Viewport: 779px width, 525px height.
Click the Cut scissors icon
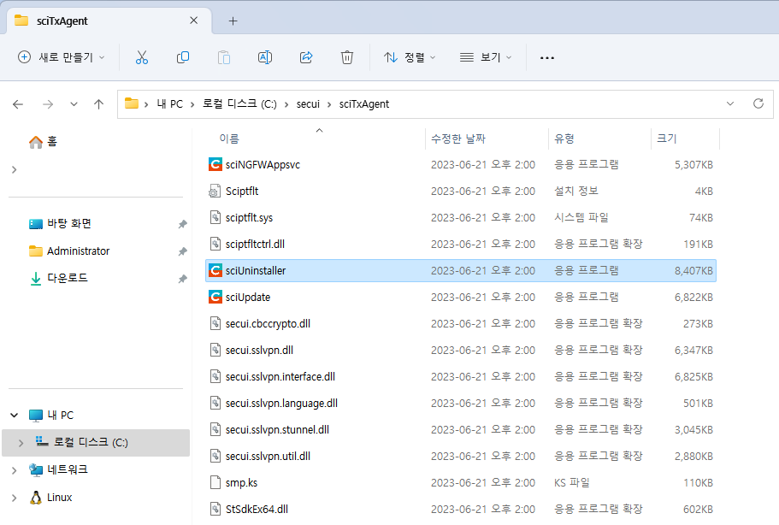click(x=142, y=57)
